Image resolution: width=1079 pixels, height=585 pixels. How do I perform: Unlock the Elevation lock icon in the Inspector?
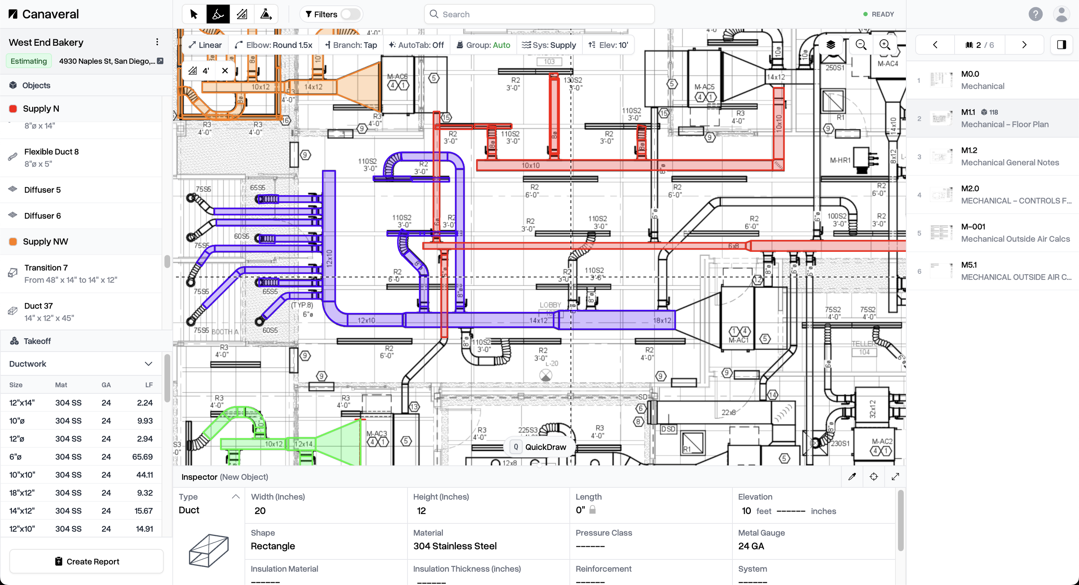[592, 510]
